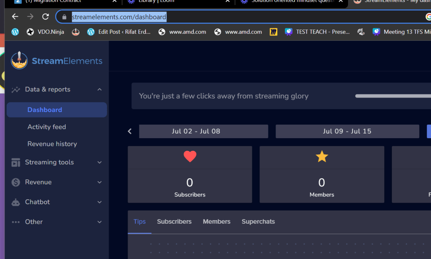
Task: Click the streaming glory progress bar
Action: click(393, 96)
